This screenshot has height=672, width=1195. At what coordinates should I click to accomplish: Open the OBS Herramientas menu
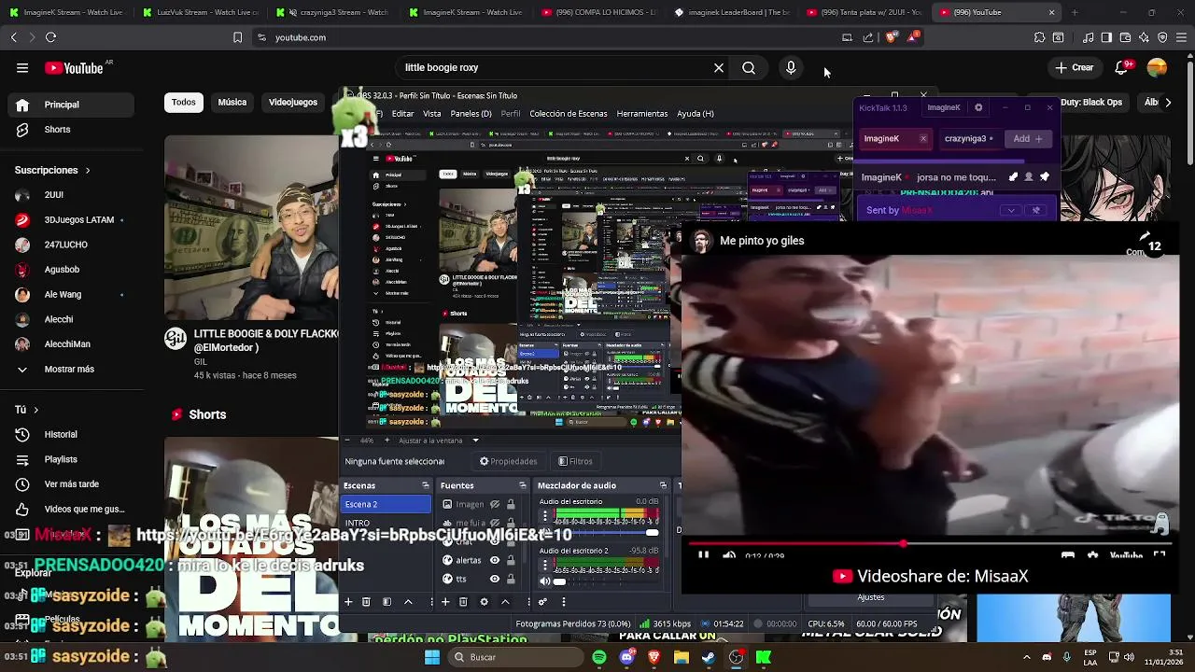[x=642, y=114]
